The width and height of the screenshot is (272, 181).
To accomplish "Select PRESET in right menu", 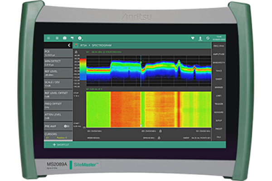I will 219,129.
